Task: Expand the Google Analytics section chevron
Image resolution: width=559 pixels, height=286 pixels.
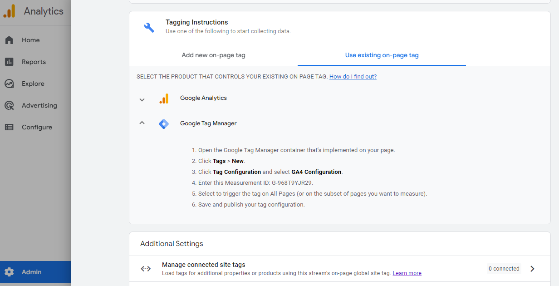Action: [142, 99]
